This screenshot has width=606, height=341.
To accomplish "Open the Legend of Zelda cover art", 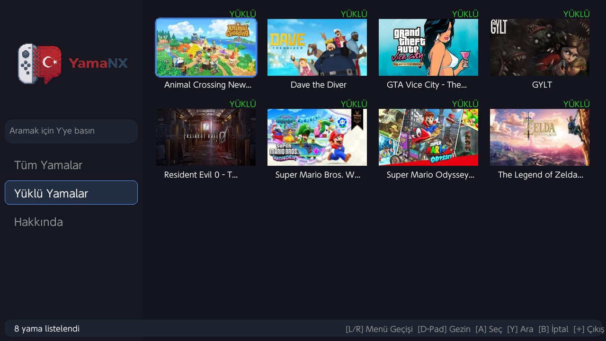I will pos(540,137).
